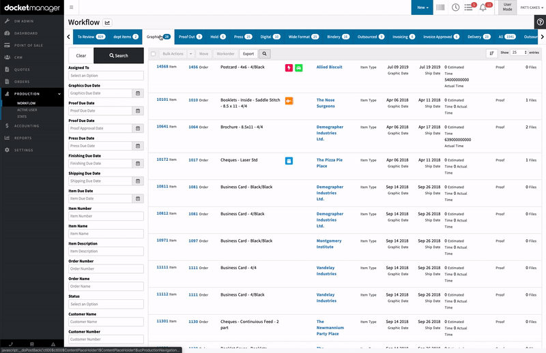Select Stats in Production submenu
This screenshot has height=353, width=546.
[x=22, y=117]
